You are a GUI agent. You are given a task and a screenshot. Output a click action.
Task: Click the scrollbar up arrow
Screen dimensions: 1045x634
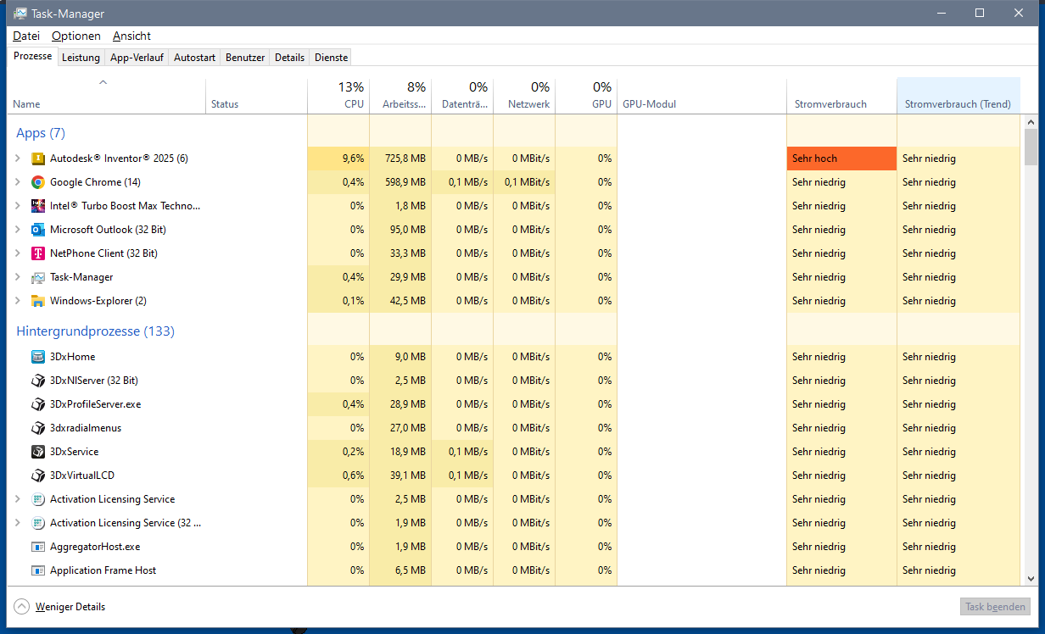tap(1031, 122)
